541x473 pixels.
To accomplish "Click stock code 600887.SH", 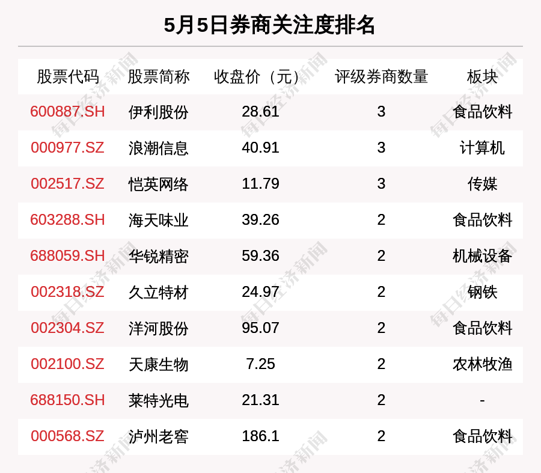I will click(x=67, y=112).
